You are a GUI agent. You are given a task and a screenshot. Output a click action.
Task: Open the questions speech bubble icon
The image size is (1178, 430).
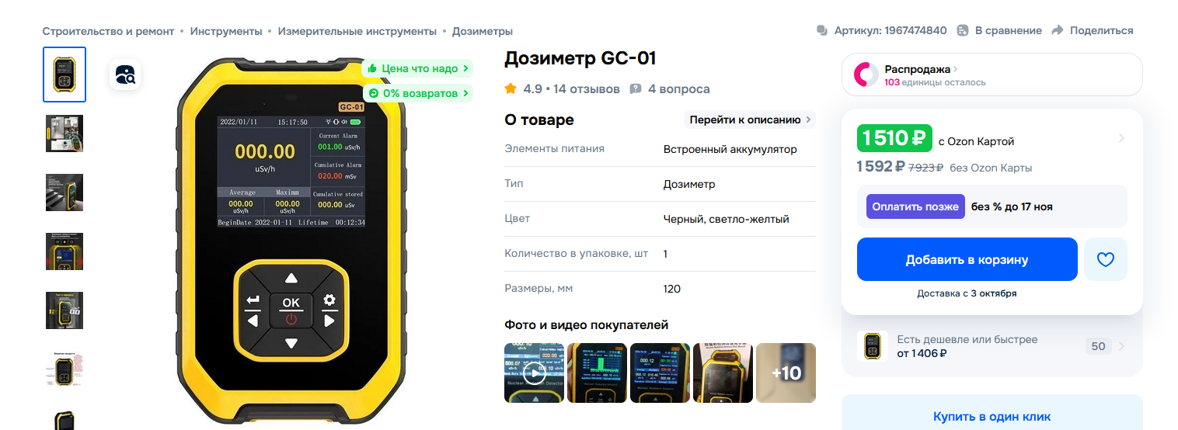pyautogui.click(x=636, y=88)
